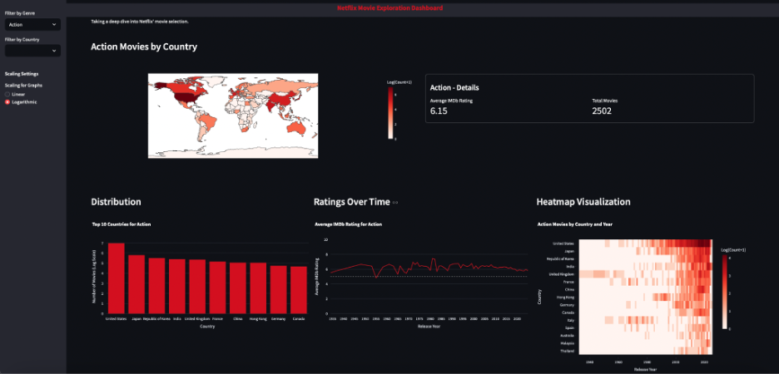Screen dimensions: 779x374
Task: Click the India bar in bar chart
Action: coord(177,286)
